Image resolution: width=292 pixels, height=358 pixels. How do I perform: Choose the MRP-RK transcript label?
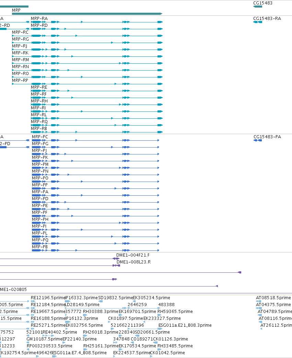[20, 53]
